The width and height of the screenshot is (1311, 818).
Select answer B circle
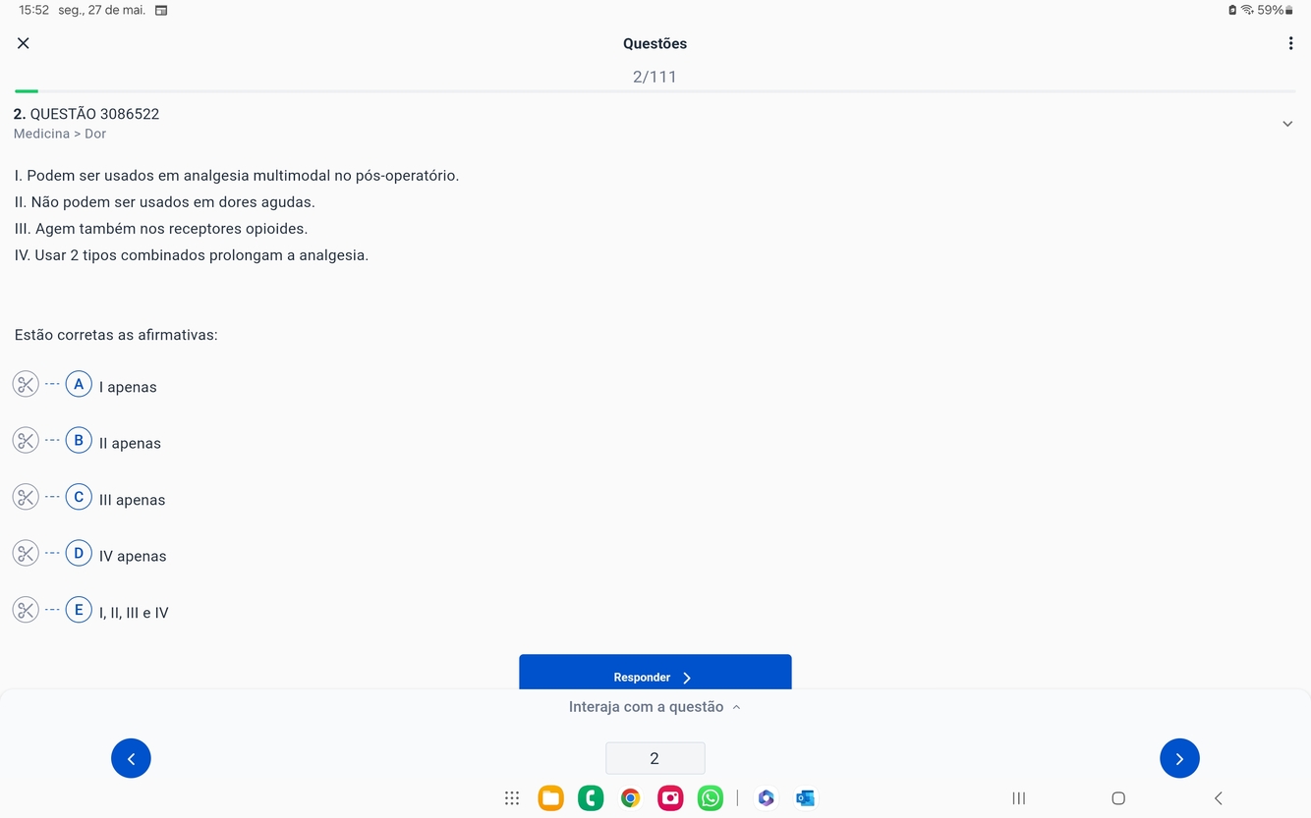79,440
